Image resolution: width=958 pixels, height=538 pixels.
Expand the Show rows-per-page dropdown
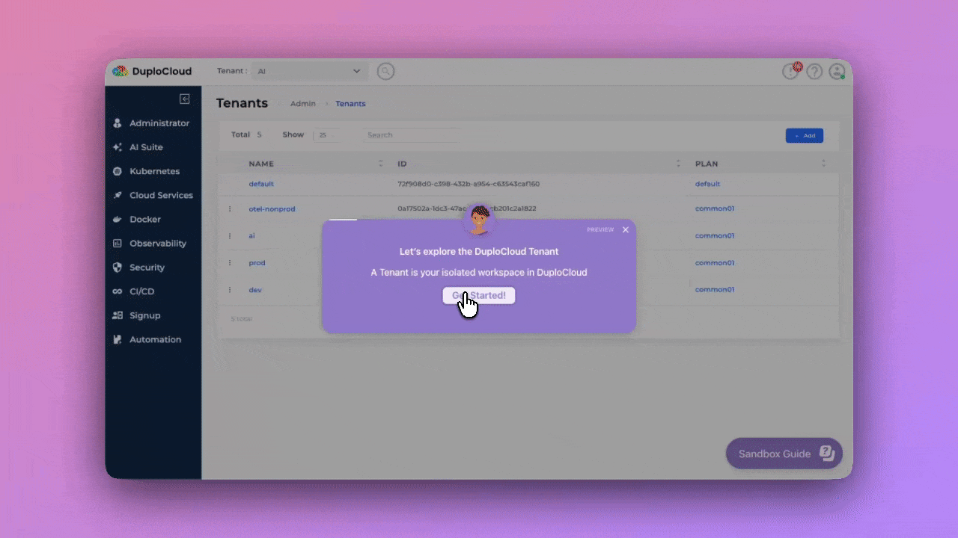point(326,135)
